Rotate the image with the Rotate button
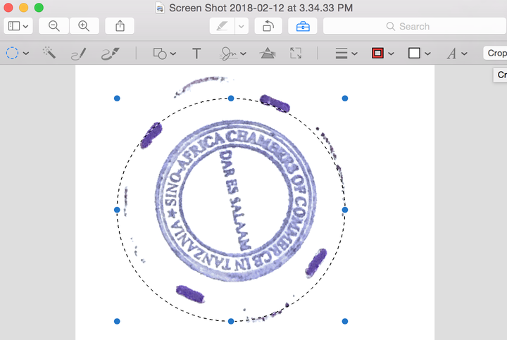This screenshot has width=507, height=340. click(x=268, y=26)
